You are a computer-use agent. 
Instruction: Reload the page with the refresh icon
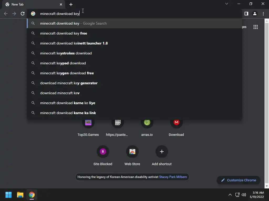[23, 14]
